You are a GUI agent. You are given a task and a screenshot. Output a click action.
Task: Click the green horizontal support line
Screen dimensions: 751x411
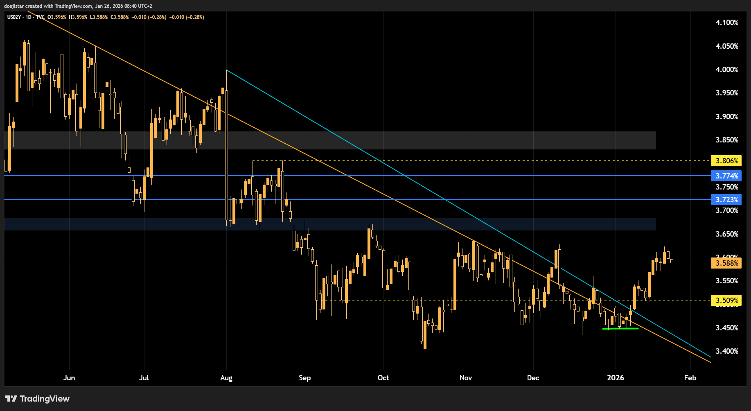tap(620, 329)
